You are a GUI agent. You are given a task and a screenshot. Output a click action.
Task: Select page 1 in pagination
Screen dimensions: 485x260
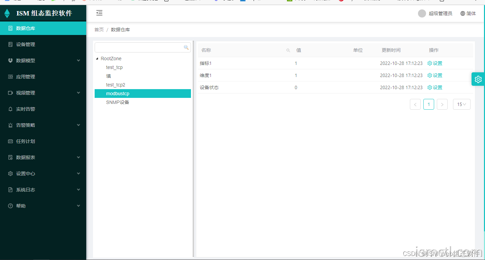[429, 104]
